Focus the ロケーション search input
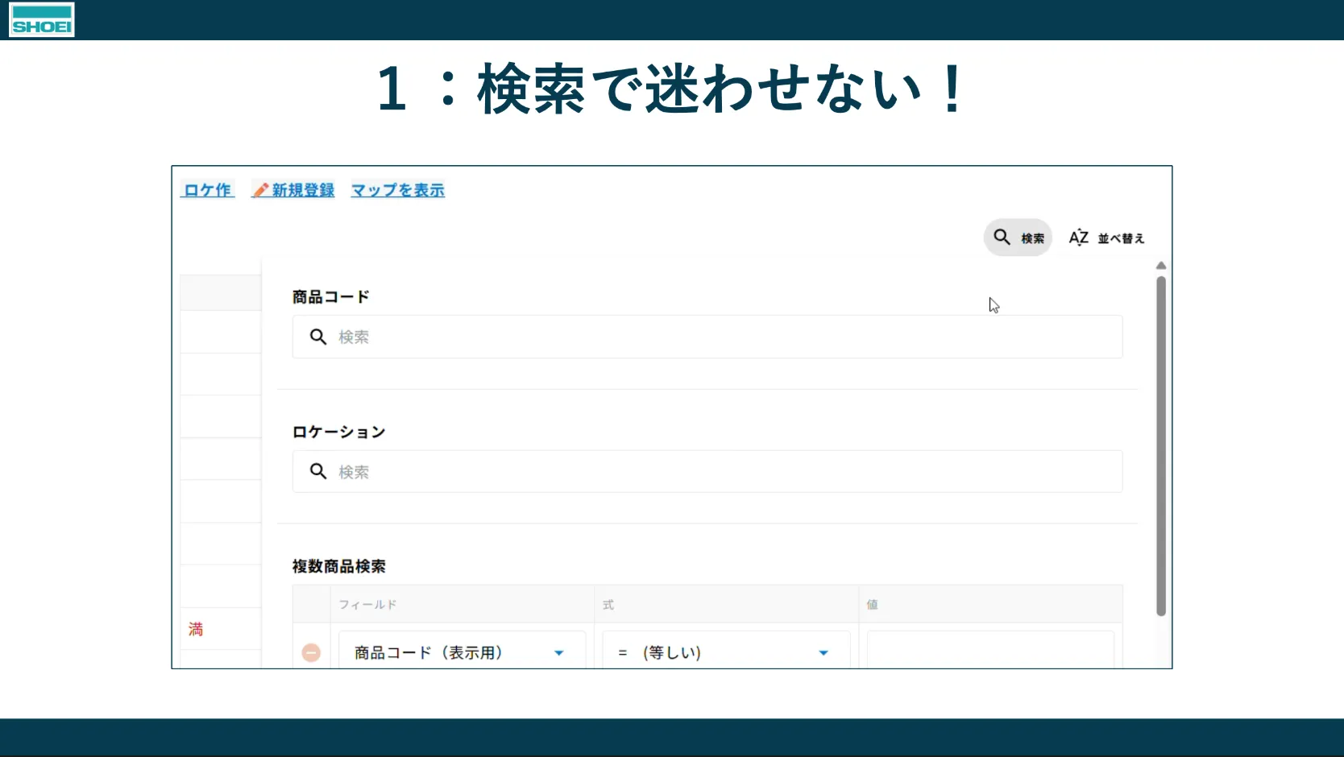This screenshot has height=757, width=1344. click(725, 471)
